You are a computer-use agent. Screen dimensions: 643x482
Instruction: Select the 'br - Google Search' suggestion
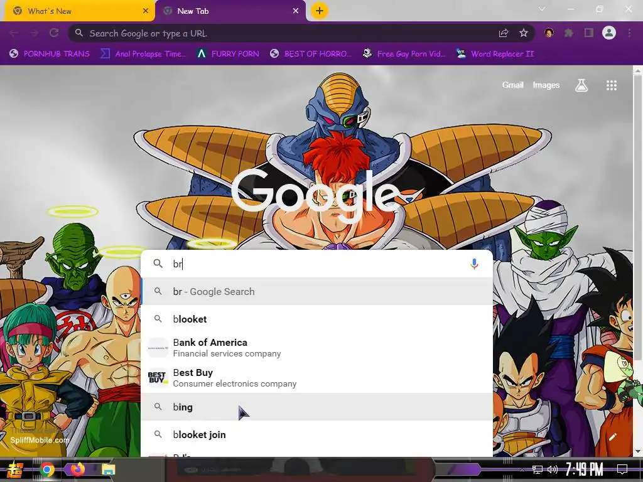[x=316, y=291]
